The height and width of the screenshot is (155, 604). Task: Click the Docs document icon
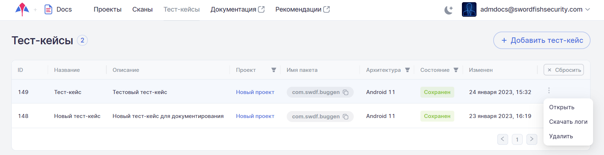pyautogui.click(x=48, y=9)
